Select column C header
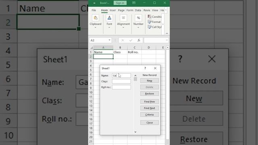 tap(134, 48)
